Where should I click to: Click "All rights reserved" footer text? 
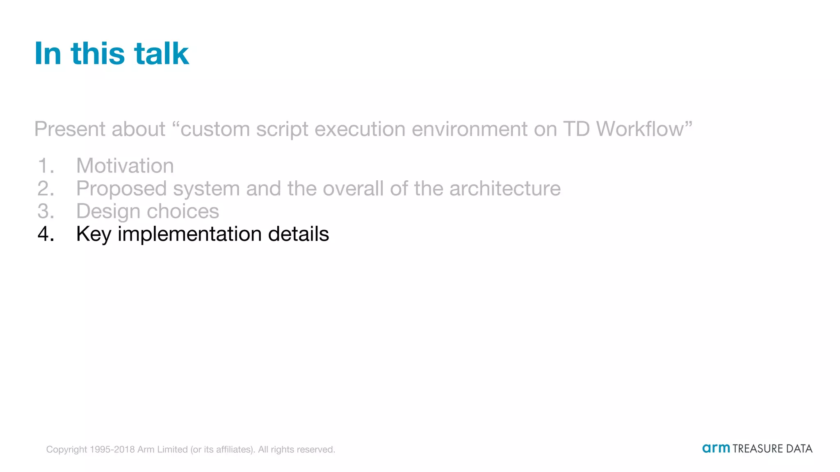coord(296,449)
